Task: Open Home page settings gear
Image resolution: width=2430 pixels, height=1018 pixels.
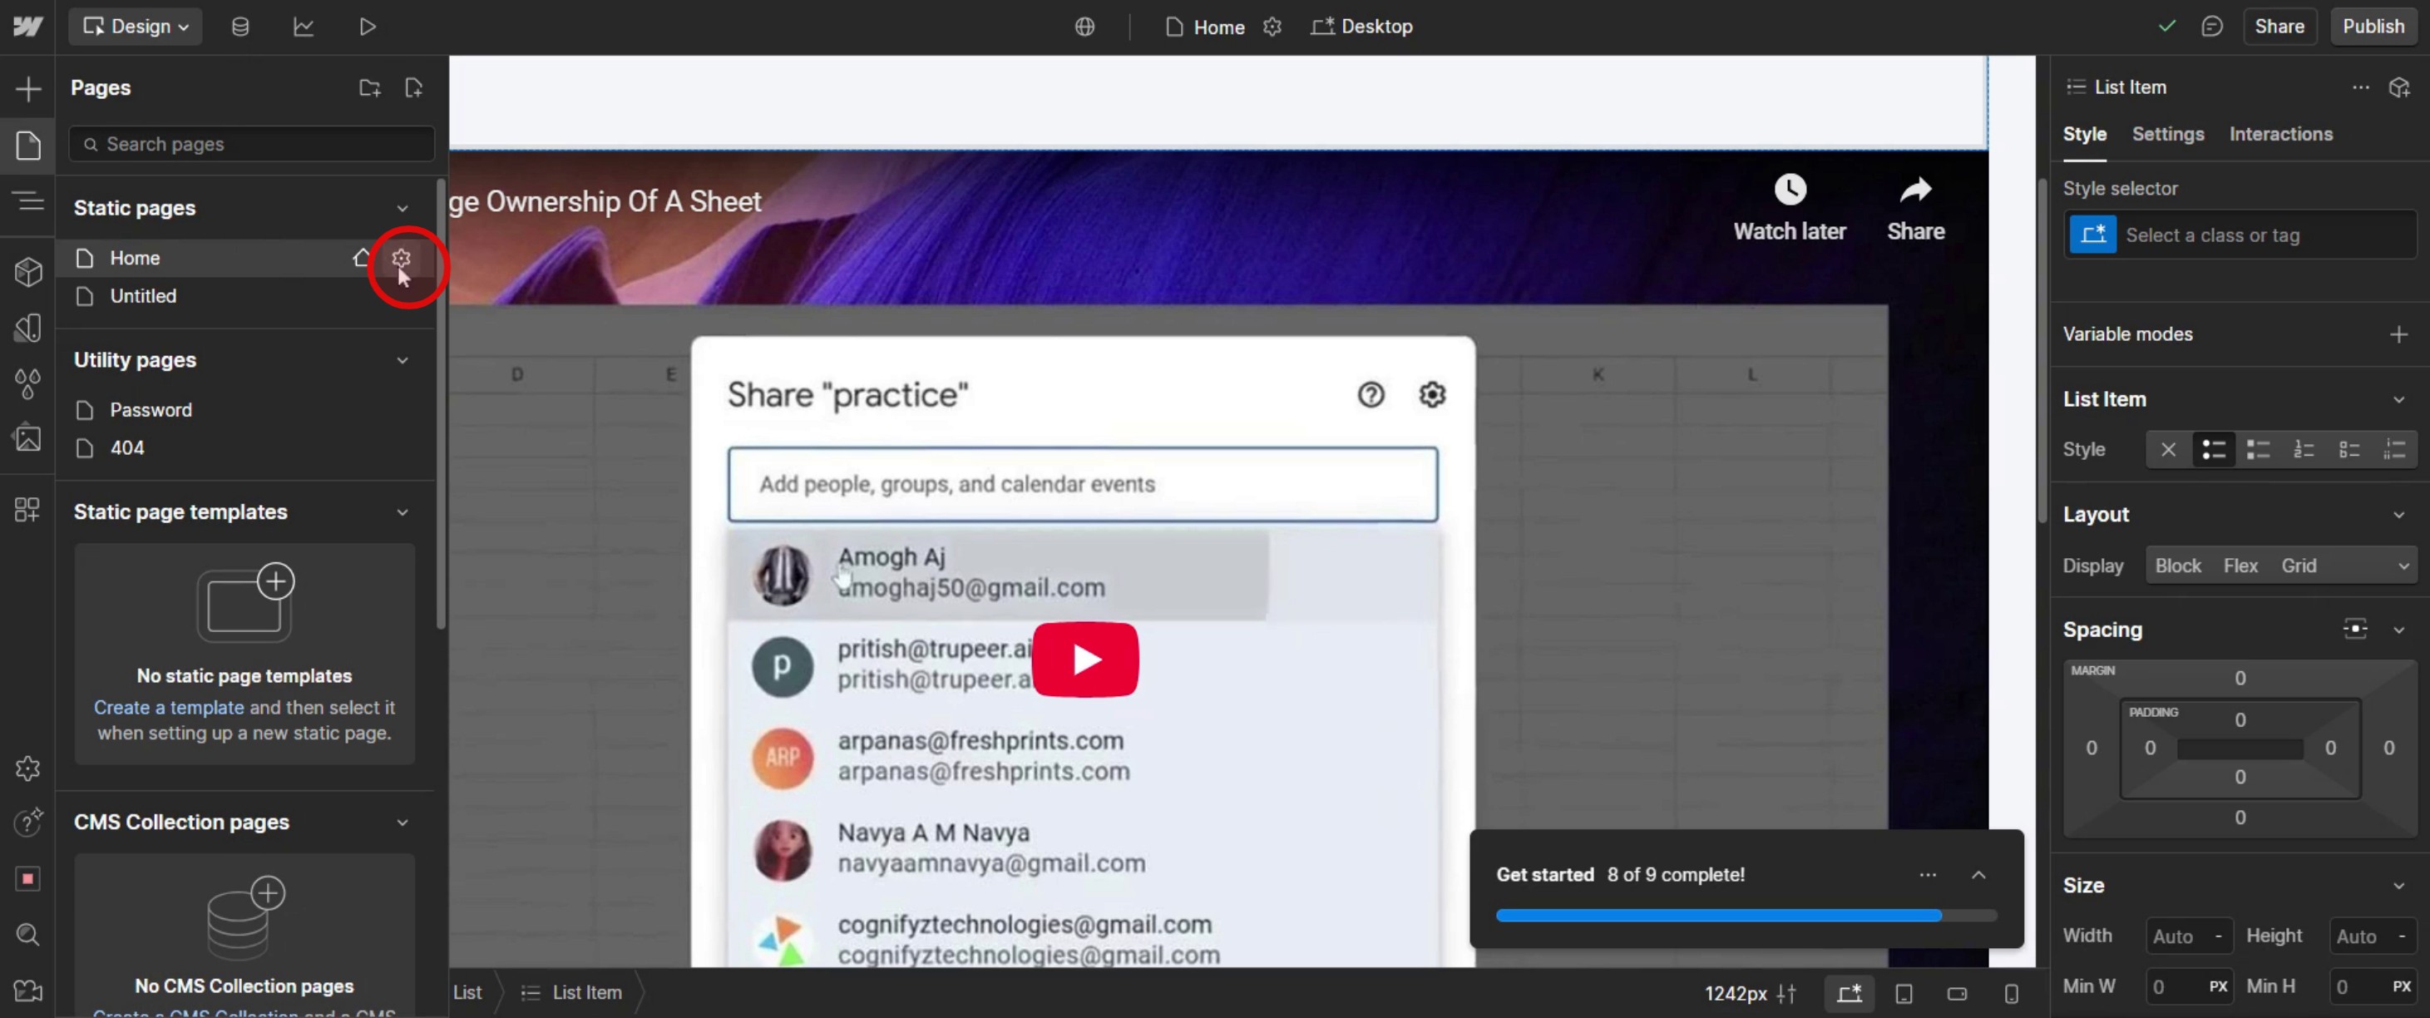Action: click(401, 258)
